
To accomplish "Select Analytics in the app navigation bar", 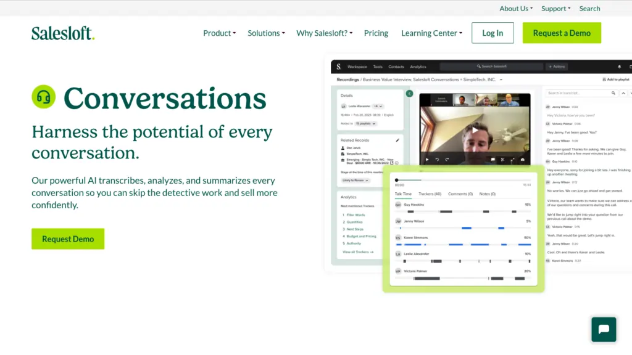I will 418,67.
